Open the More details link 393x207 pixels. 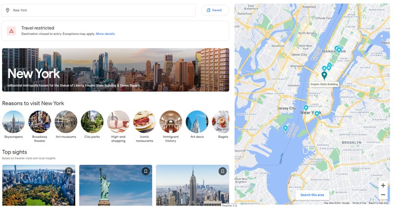point(105,34)
